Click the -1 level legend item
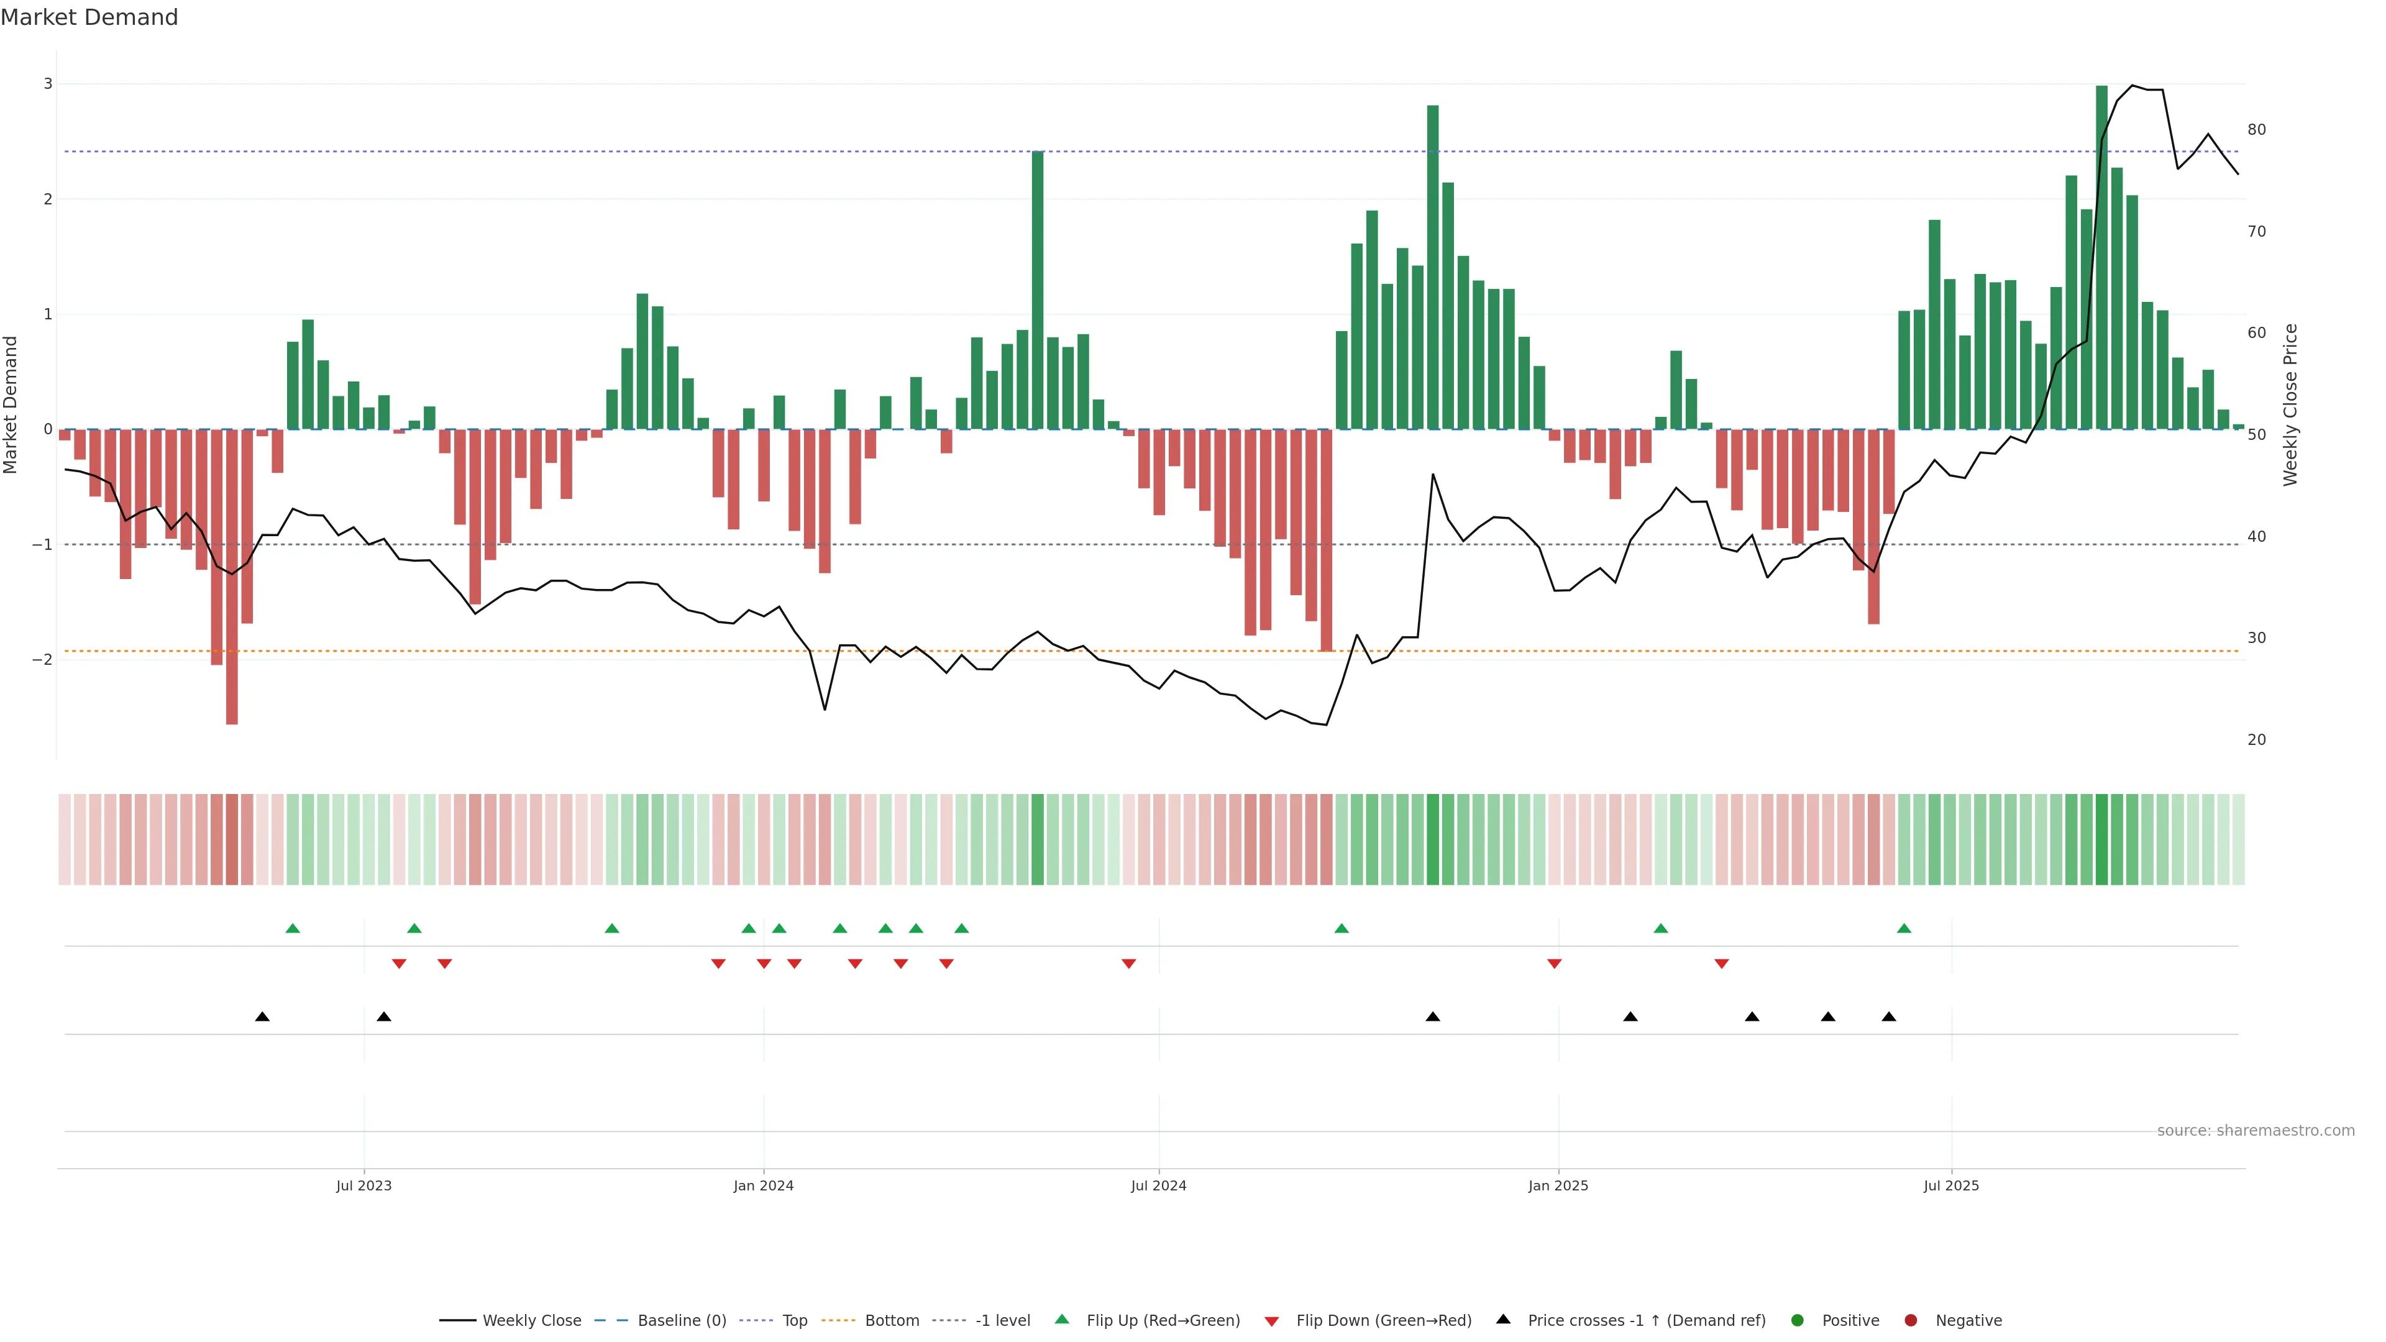Screen dimensions: 2386x1342 tap(1002, 1321)
